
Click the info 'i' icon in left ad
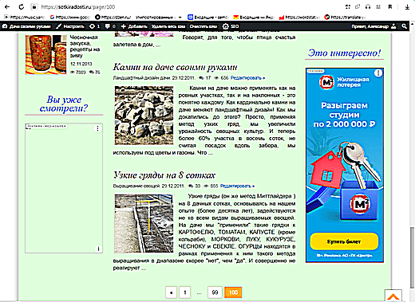[x=98, y=249]
